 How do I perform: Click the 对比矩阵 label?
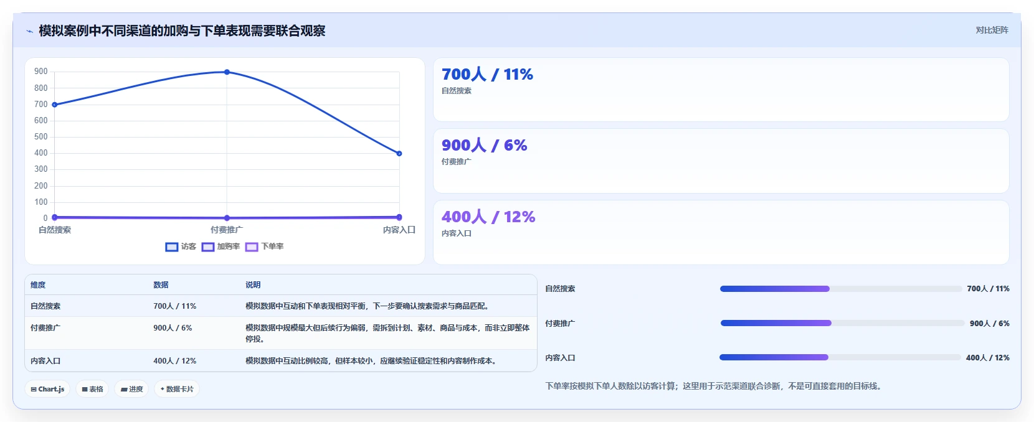992,30
